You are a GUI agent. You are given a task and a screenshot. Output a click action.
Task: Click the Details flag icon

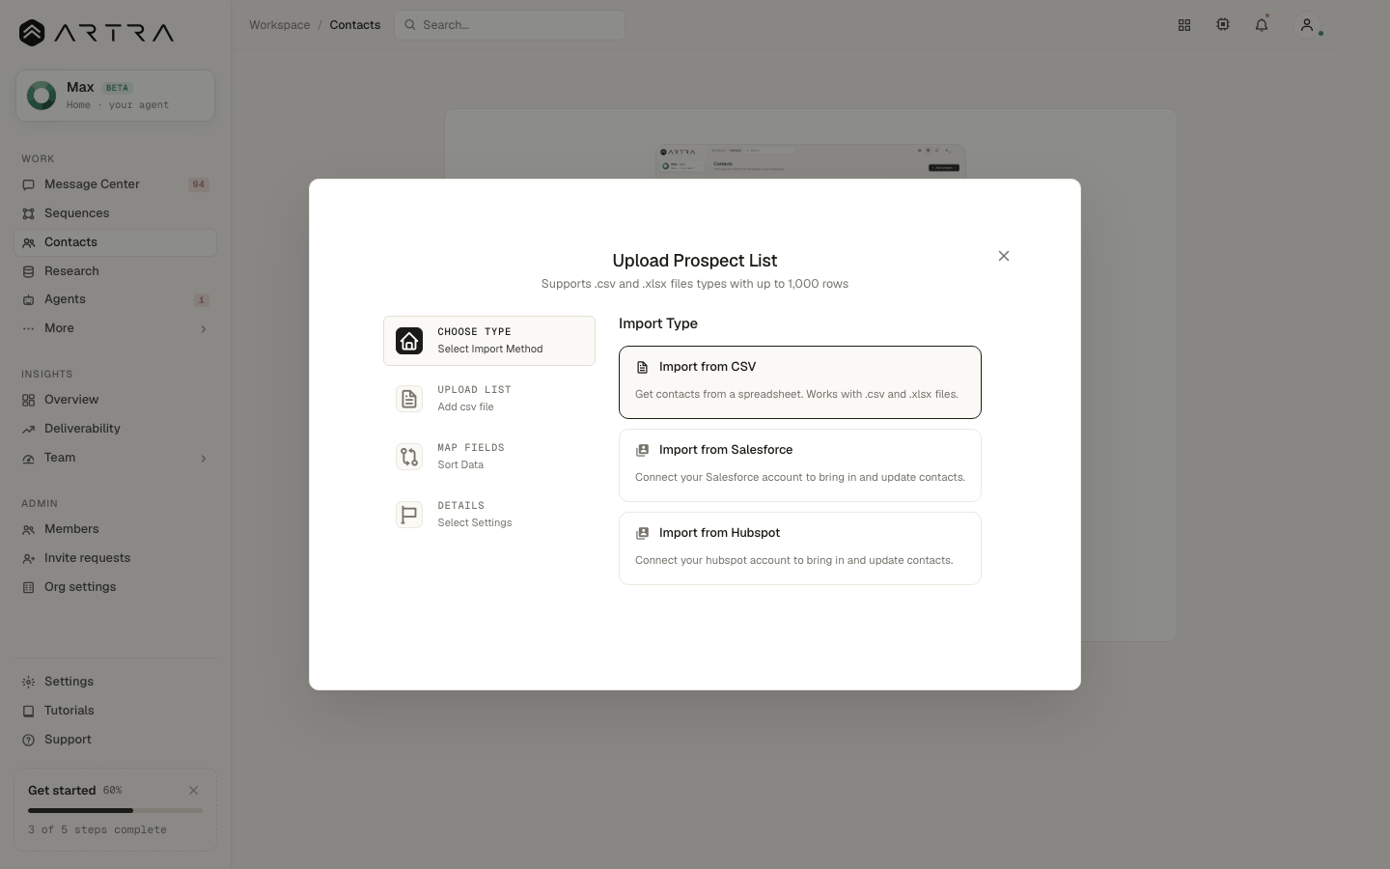pyautogui.click(x=409, y=515)
